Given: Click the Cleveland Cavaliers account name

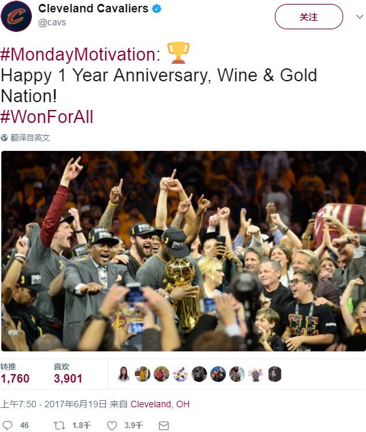Looking at the screenshot, I should (93, 8).
